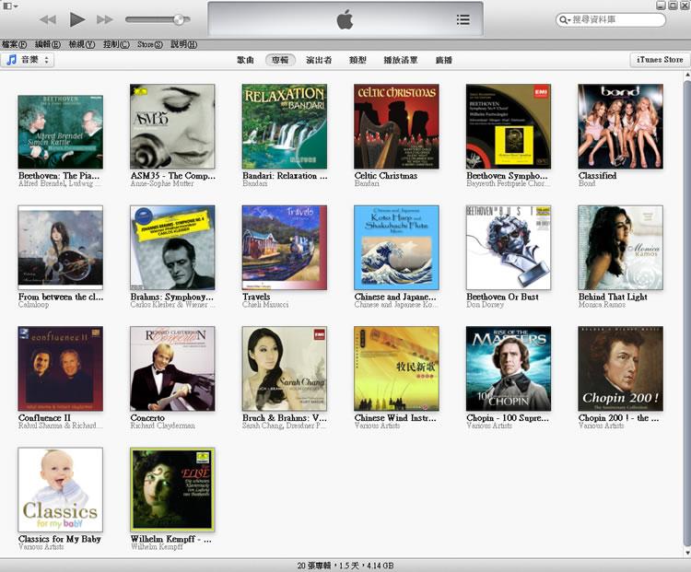Select the Celtic Christmas album cover
Screen dimensions: 691x572
tap(396, 126)
